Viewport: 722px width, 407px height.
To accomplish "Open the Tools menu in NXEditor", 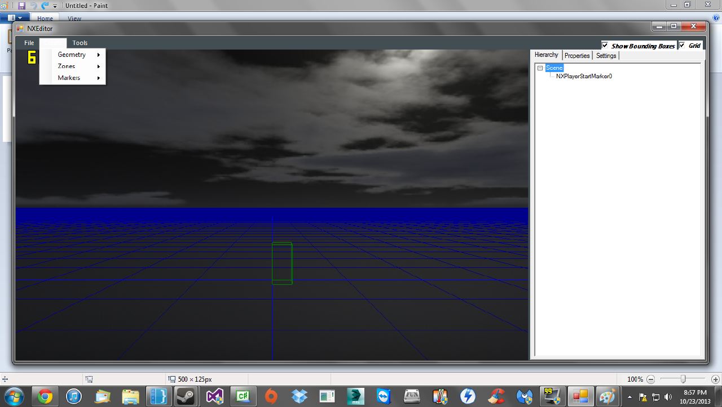I will [x=80, y=43].
